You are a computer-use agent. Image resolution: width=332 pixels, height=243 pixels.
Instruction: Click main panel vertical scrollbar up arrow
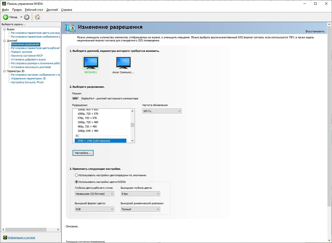329,25
